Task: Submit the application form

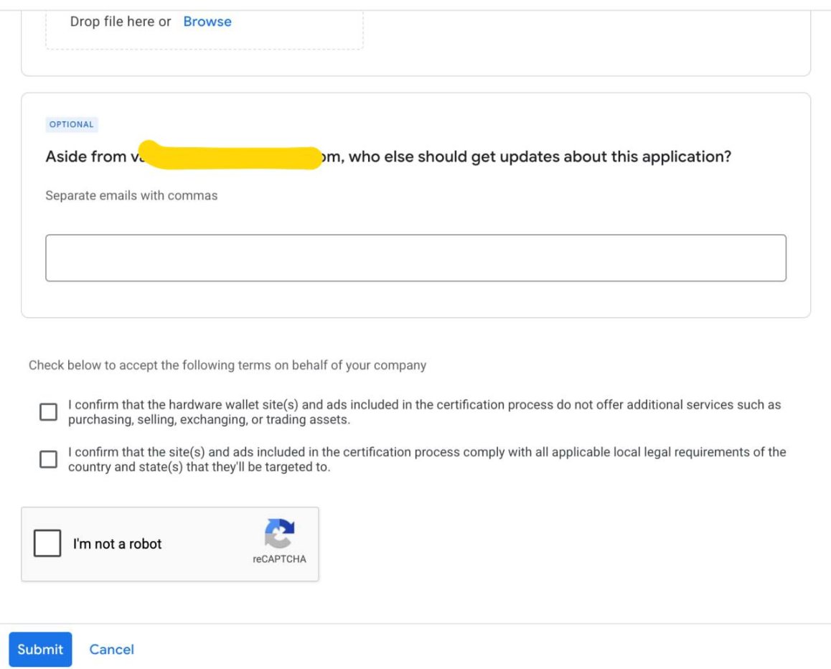Action: point(40,650)
